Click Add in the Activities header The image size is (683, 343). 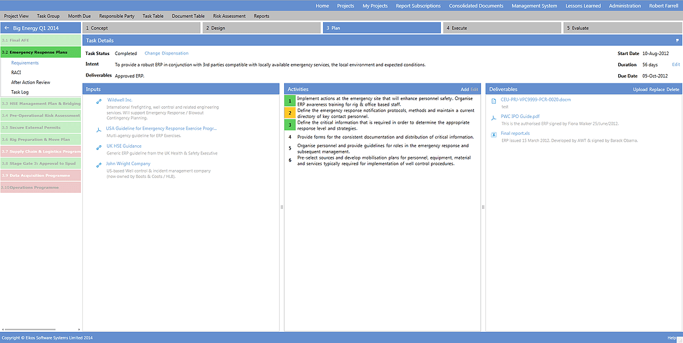tap(464, 90)
